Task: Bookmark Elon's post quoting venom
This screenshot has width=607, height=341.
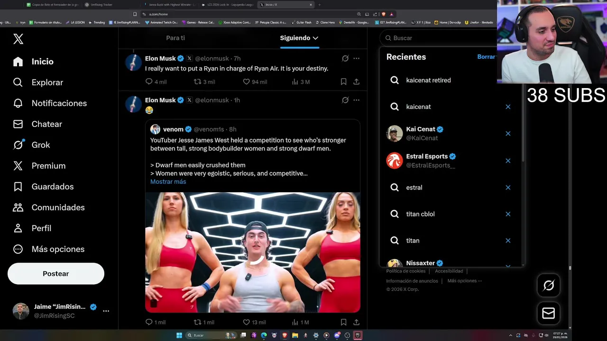Action: 343,322
